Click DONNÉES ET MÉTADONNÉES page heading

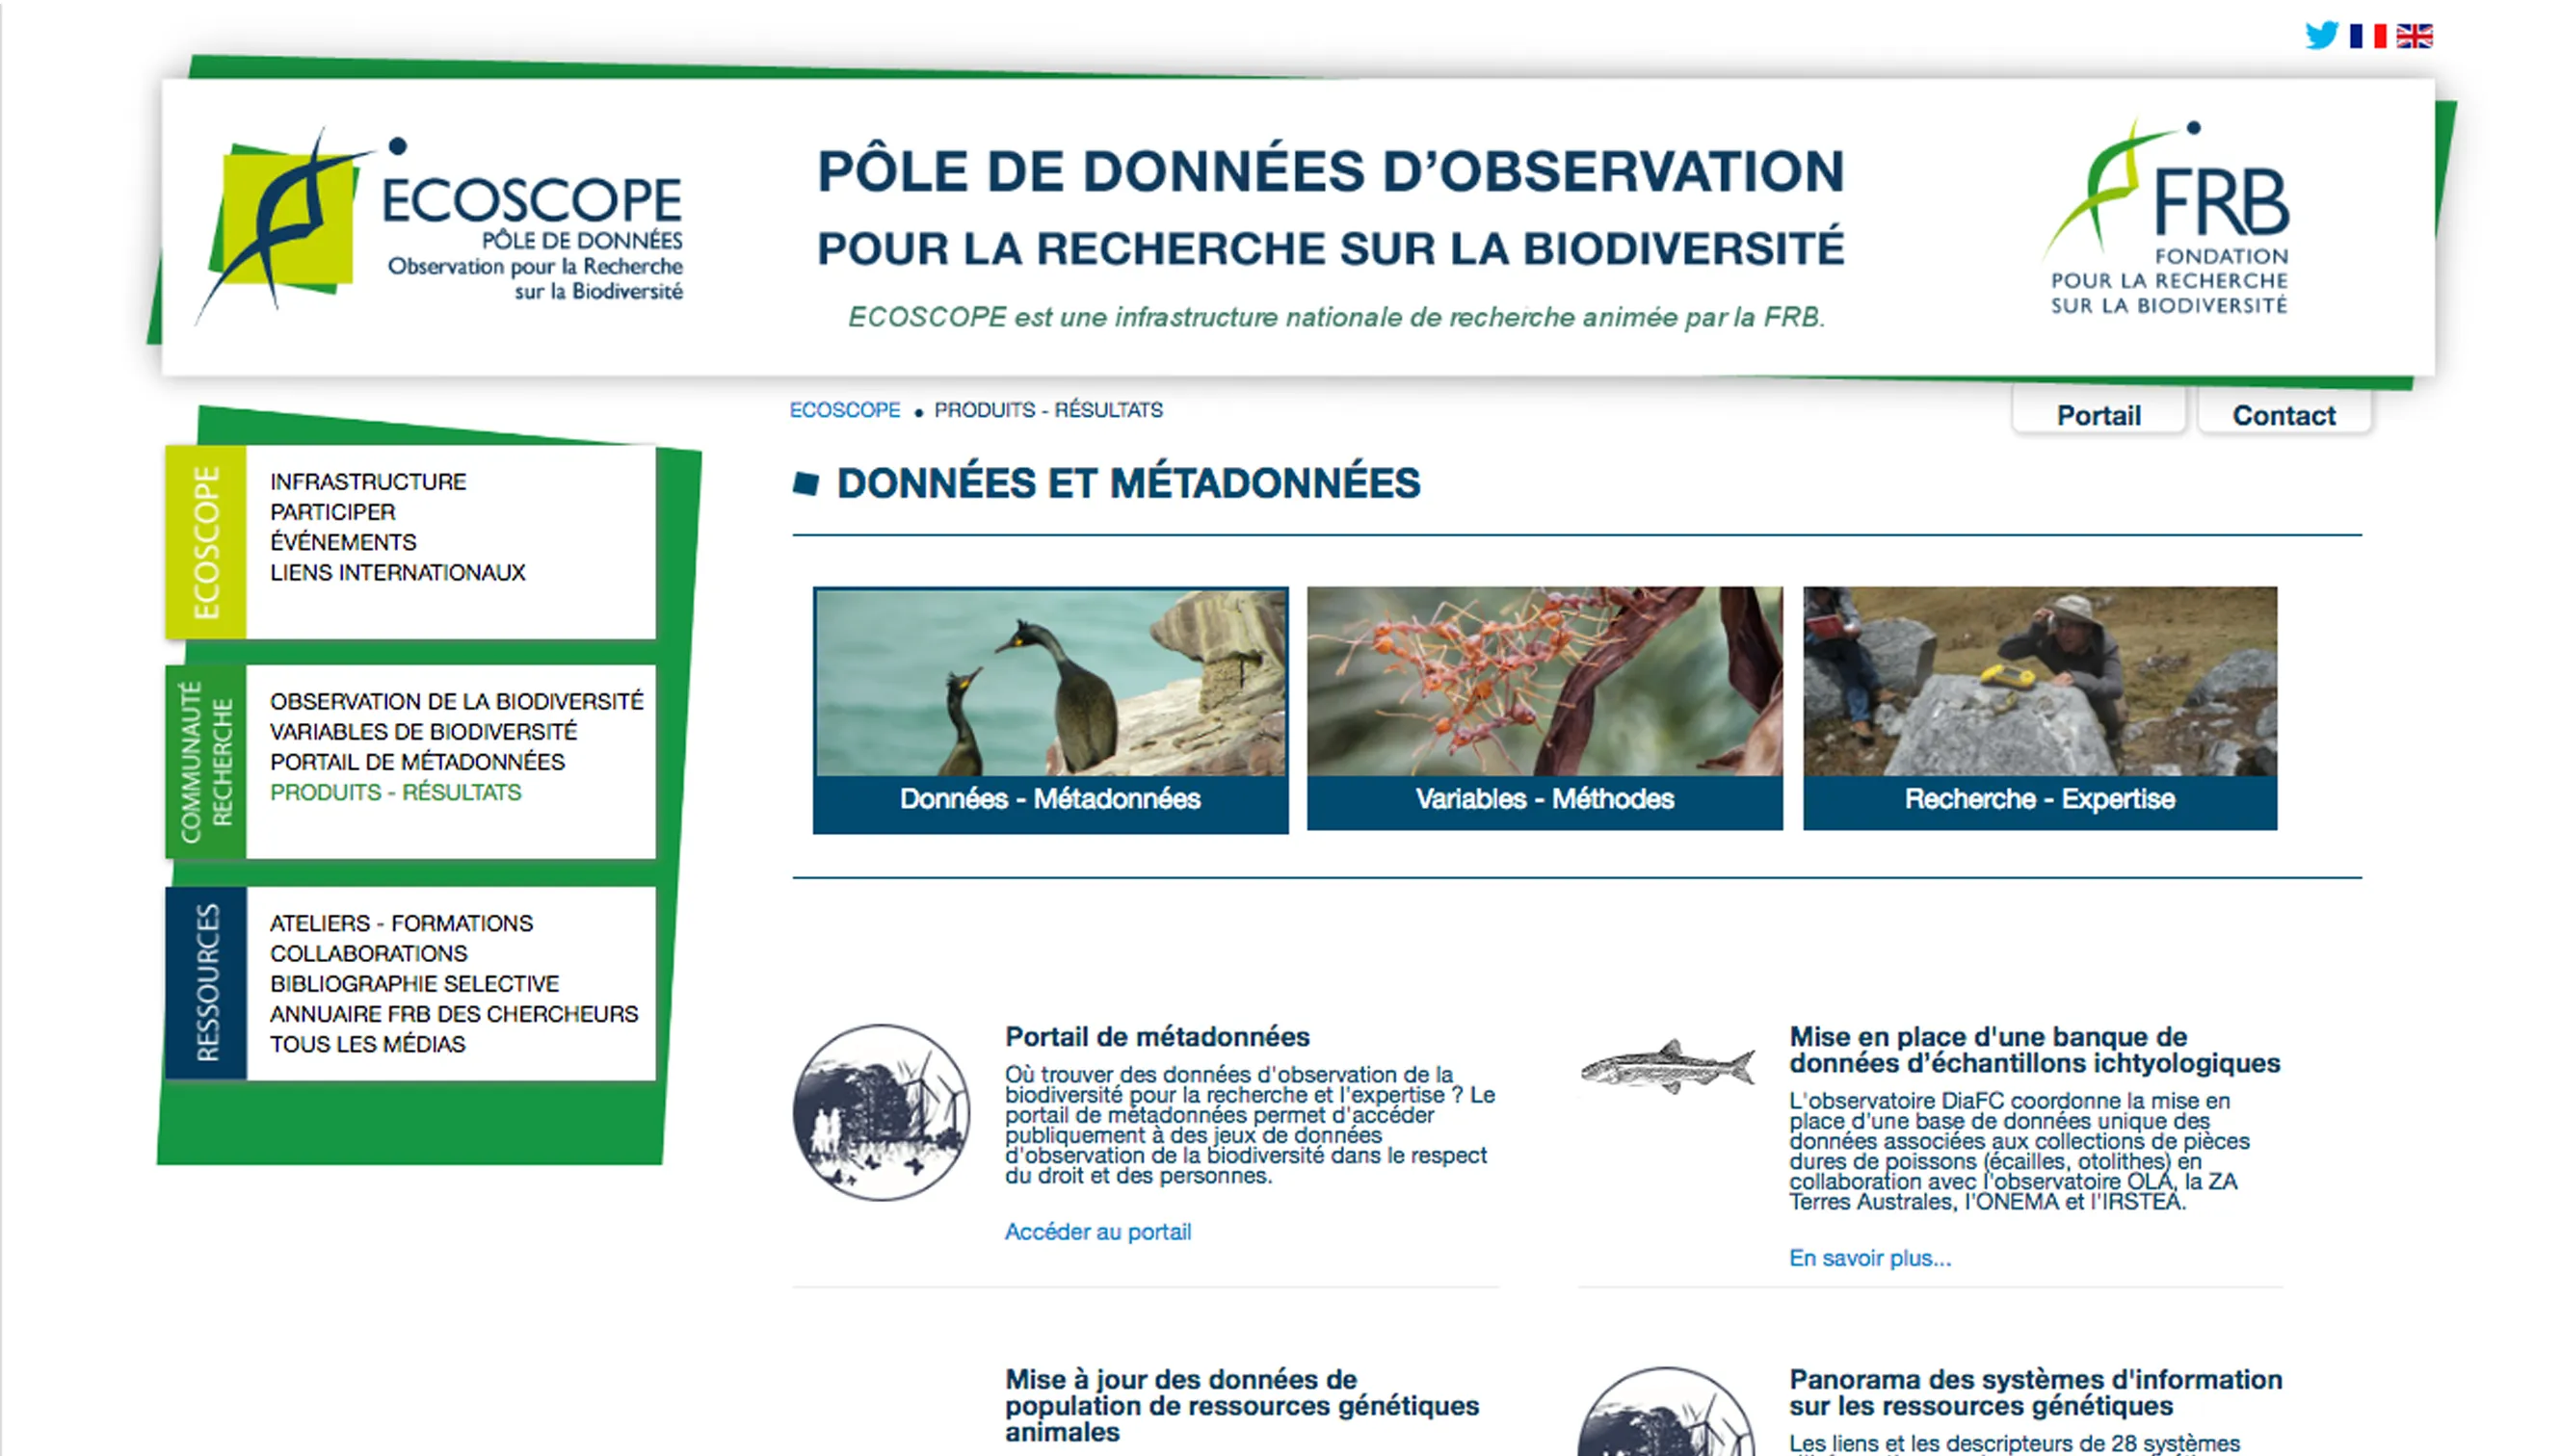(x=1128, y=483)
